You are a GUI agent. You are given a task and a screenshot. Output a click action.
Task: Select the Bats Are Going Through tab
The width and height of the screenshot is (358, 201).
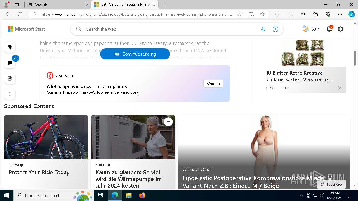[x=125, y=4]
